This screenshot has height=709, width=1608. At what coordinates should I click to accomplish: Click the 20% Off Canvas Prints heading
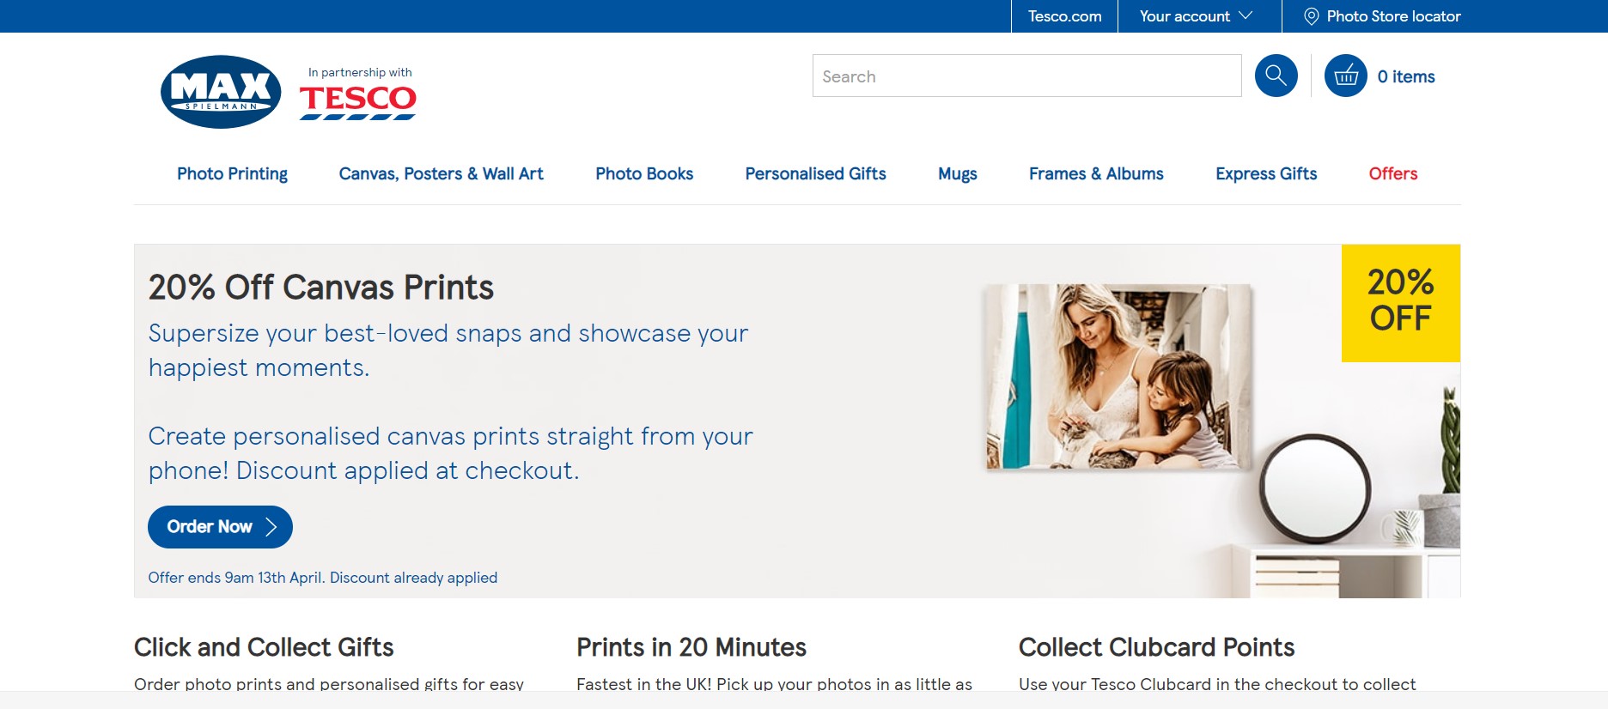point(321,288)
